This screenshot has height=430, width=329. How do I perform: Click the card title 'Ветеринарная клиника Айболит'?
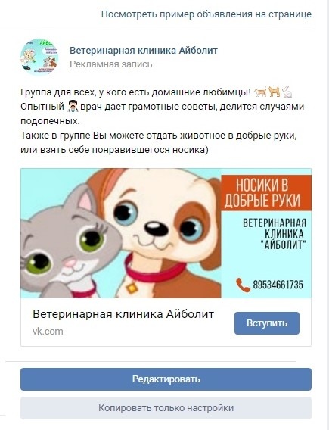(123, 314)
